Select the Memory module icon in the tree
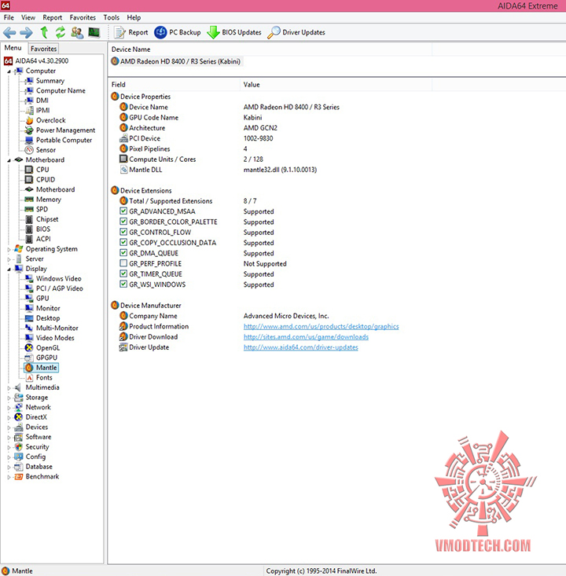Screen dimensions: 566x576 pyautogui.click(x=29, y=200)
